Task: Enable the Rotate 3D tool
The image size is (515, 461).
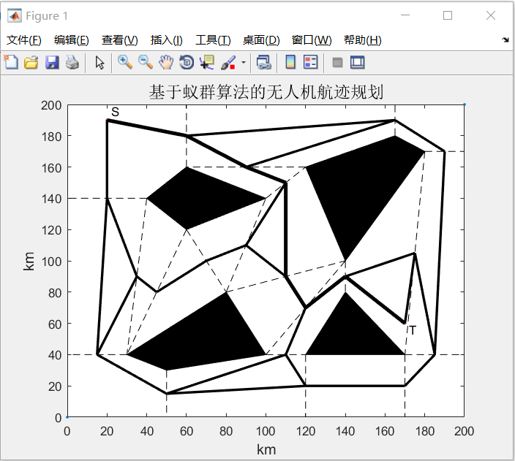Action: coord(187,62)
